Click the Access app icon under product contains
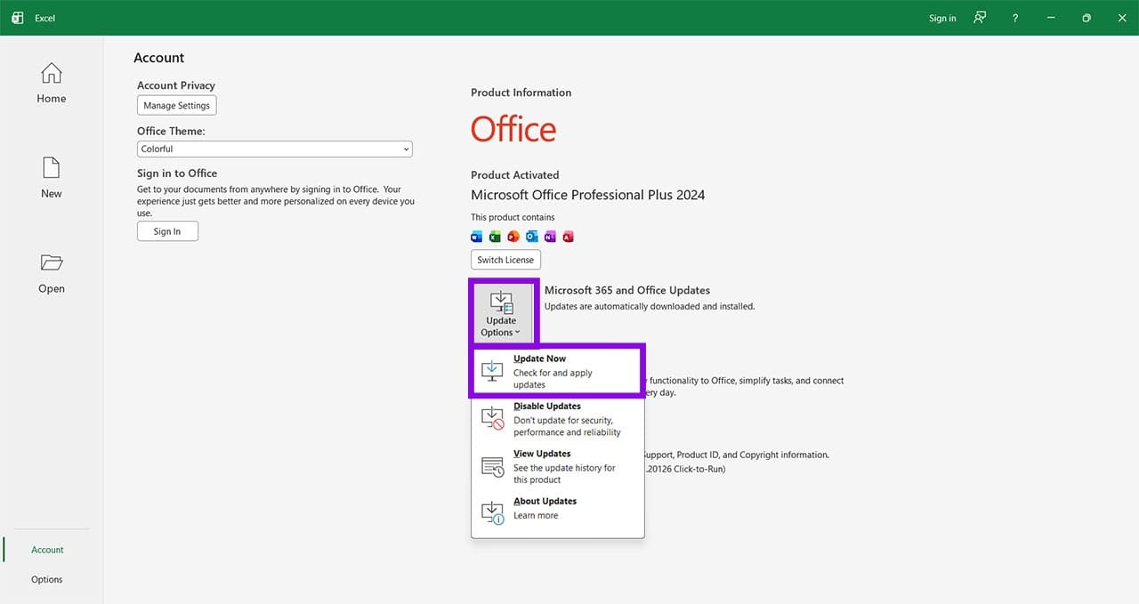This screenshot has width=1139, height=604. (x=568, y=237)
